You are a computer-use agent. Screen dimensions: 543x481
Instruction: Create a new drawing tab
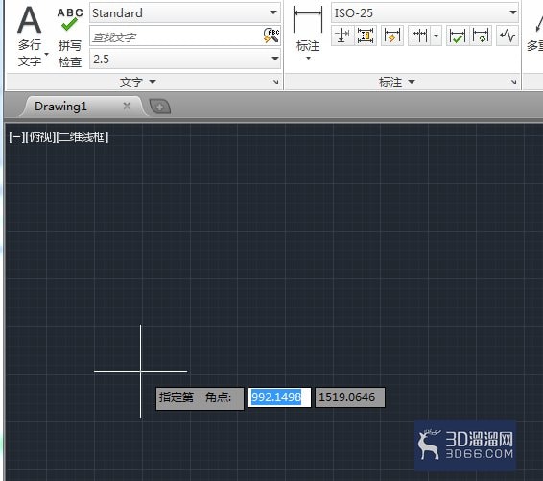click(159, 107)
